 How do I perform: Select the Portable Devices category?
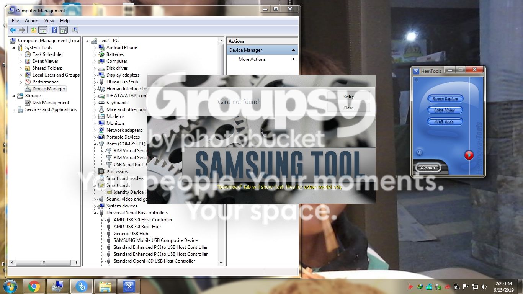123,137
